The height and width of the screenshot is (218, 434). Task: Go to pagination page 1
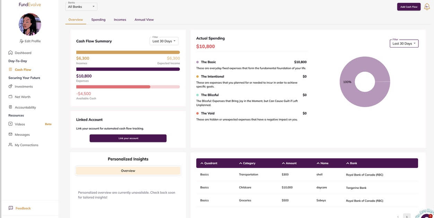click(x=407, y=217)
